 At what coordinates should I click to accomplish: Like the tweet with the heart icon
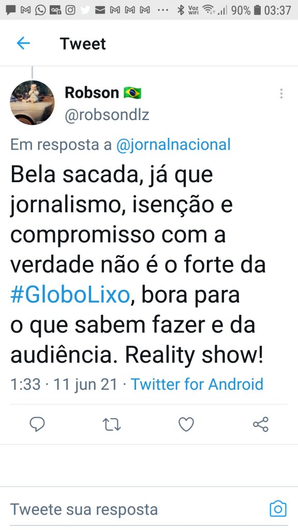tap(186, 424)
